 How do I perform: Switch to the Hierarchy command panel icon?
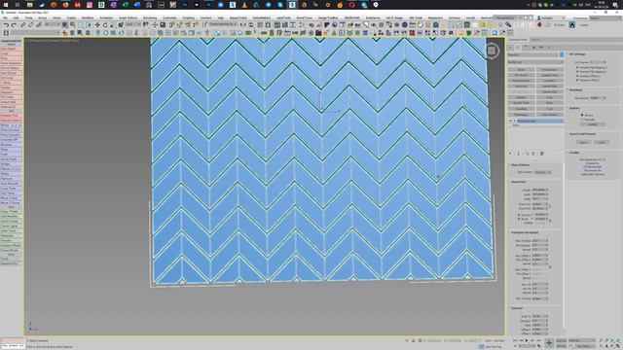coord(526,48)
